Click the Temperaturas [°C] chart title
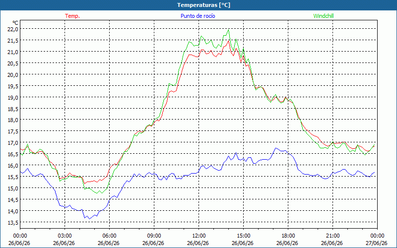This screenshot has width=397, height=248. pos(203,5)
